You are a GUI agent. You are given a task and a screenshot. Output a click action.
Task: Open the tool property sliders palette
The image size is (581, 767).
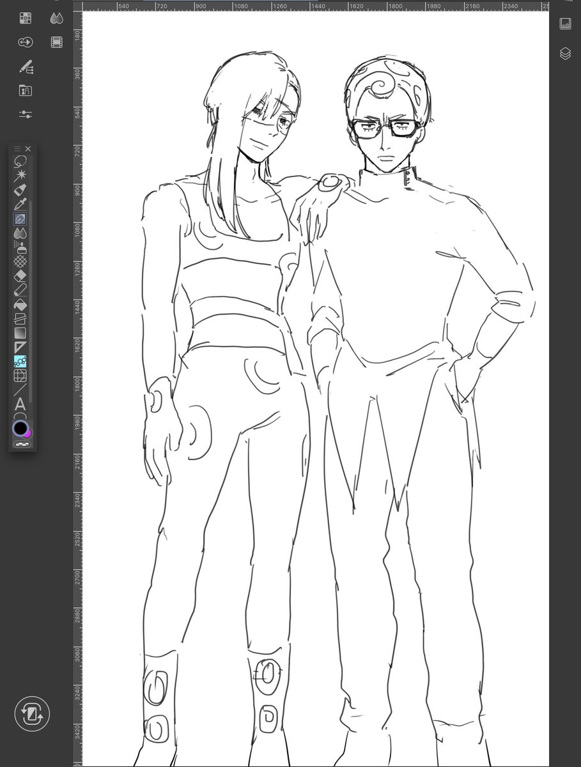pyautogui.click(x=26, y=114)
